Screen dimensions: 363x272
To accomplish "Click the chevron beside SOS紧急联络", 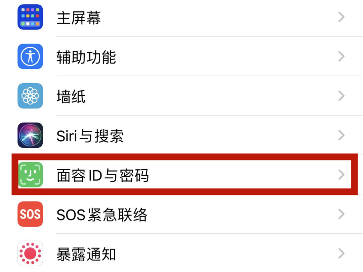I will coord(341,214).
